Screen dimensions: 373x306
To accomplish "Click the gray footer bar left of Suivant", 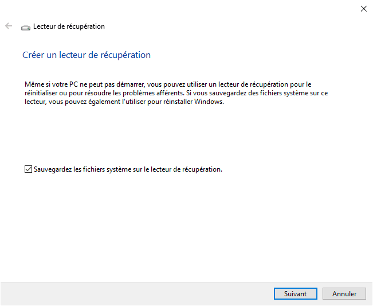I will pos(132,293).
